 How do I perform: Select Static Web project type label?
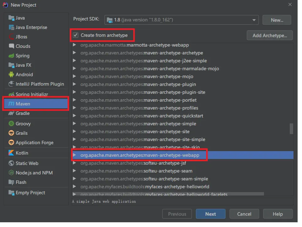click(27, 164)
